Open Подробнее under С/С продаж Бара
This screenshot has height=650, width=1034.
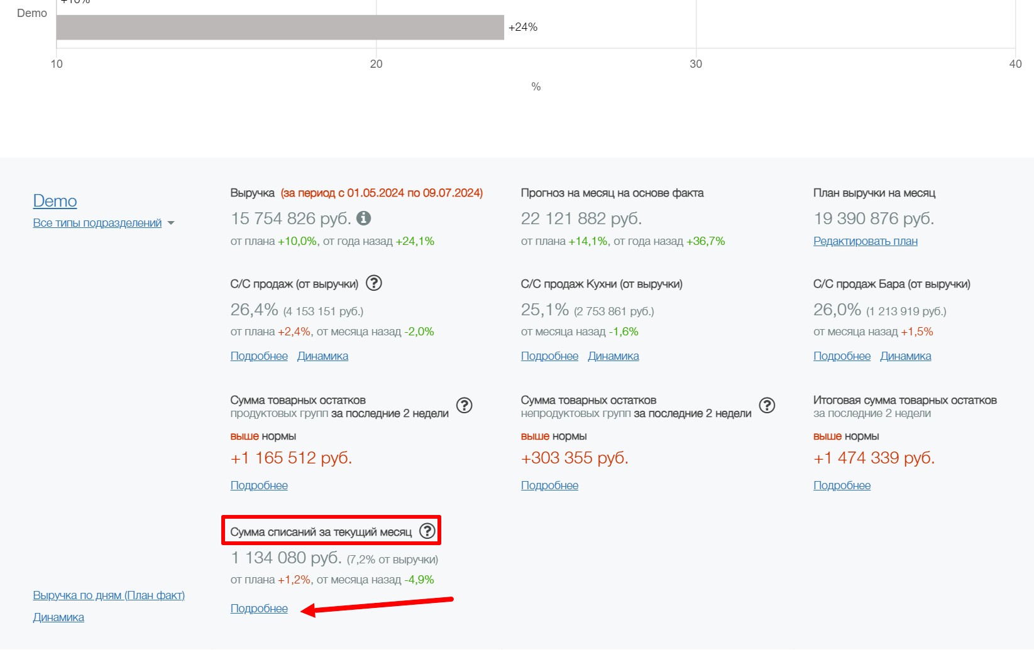point(842,356)
